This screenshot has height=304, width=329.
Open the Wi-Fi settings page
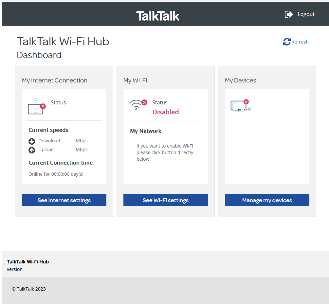pos(165,200)
